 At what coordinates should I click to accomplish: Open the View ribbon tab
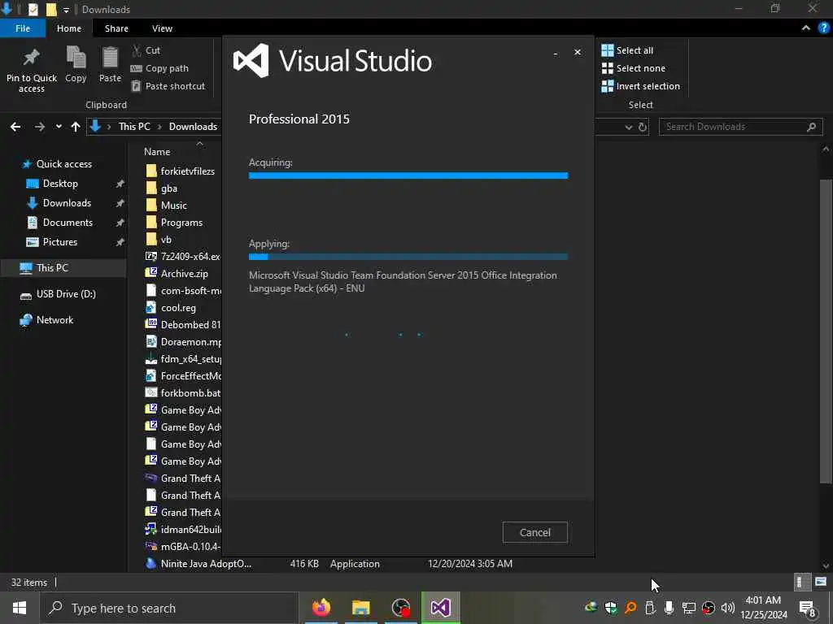tap(162, 28)
